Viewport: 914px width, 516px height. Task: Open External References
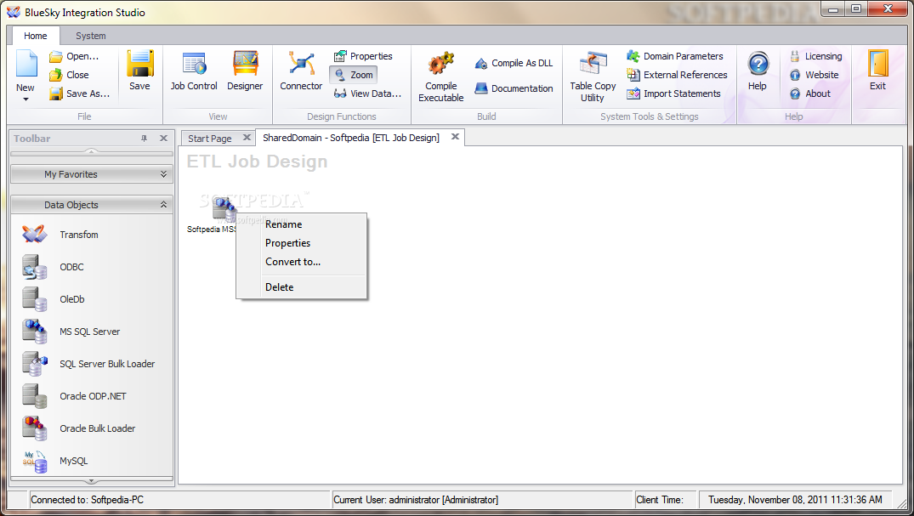click(x=677, y=75)
